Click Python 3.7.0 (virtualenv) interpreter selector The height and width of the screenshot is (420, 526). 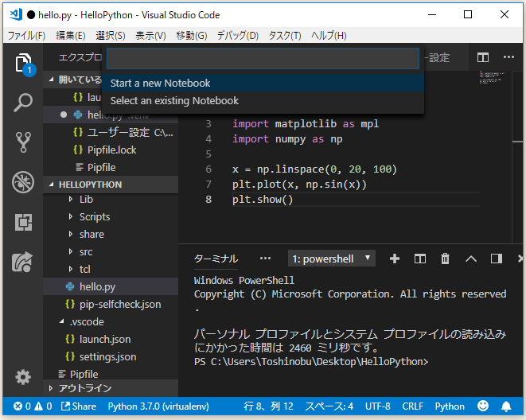[x=158, y=406]
